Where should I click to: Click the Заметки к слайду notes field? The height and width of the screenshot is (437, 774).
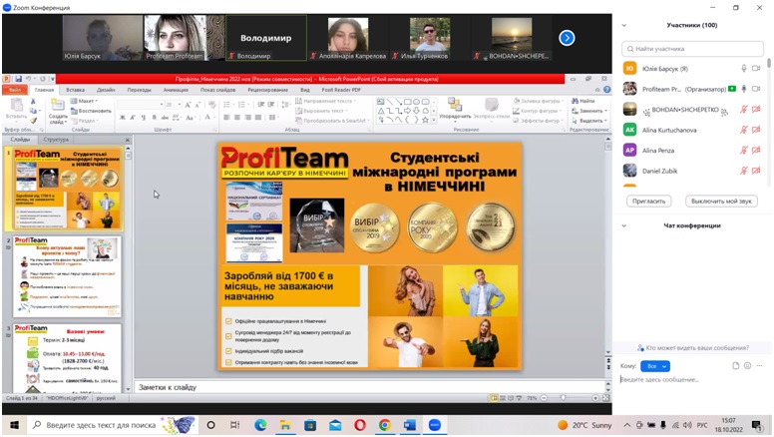click(369, 387)
